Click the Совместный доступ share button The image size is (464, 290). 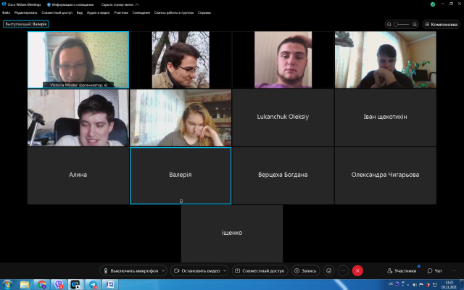coord(260,270)
